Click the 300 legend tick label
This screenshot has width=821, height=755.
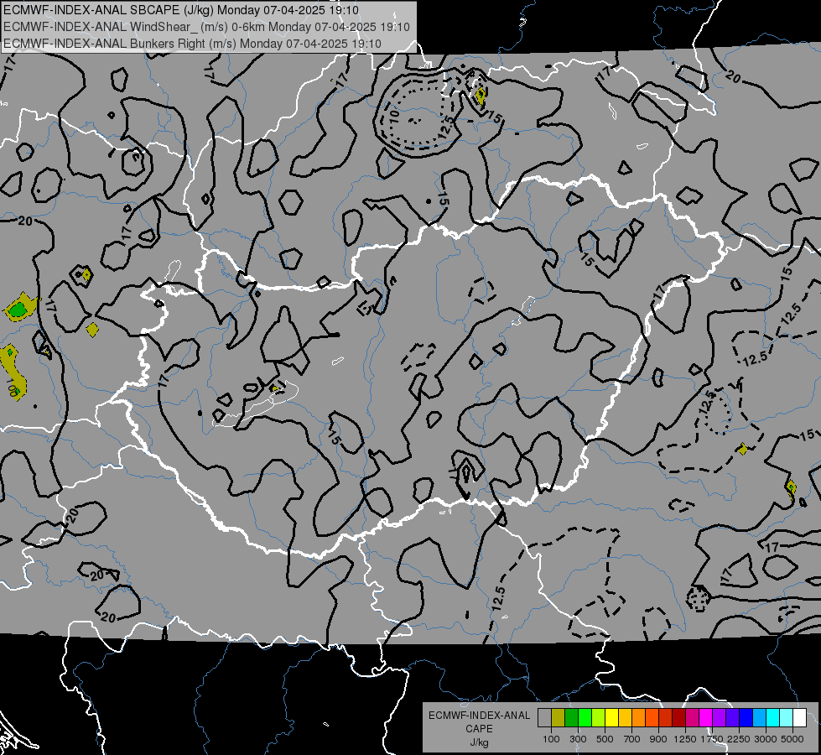click(x=578, y=739)
